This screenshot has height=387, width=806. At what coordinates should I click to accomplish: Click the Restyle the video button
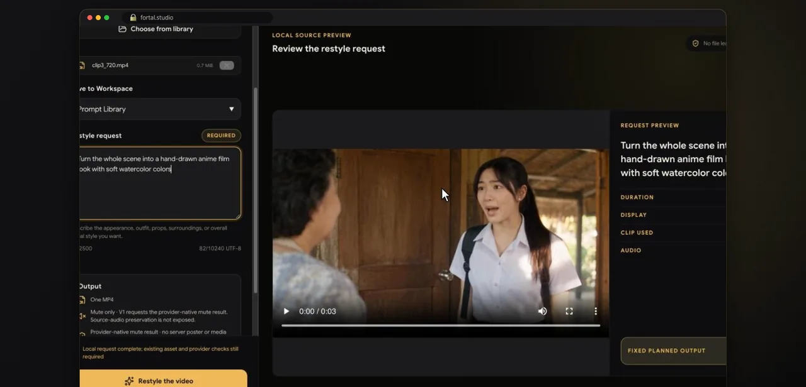[163, 378]
